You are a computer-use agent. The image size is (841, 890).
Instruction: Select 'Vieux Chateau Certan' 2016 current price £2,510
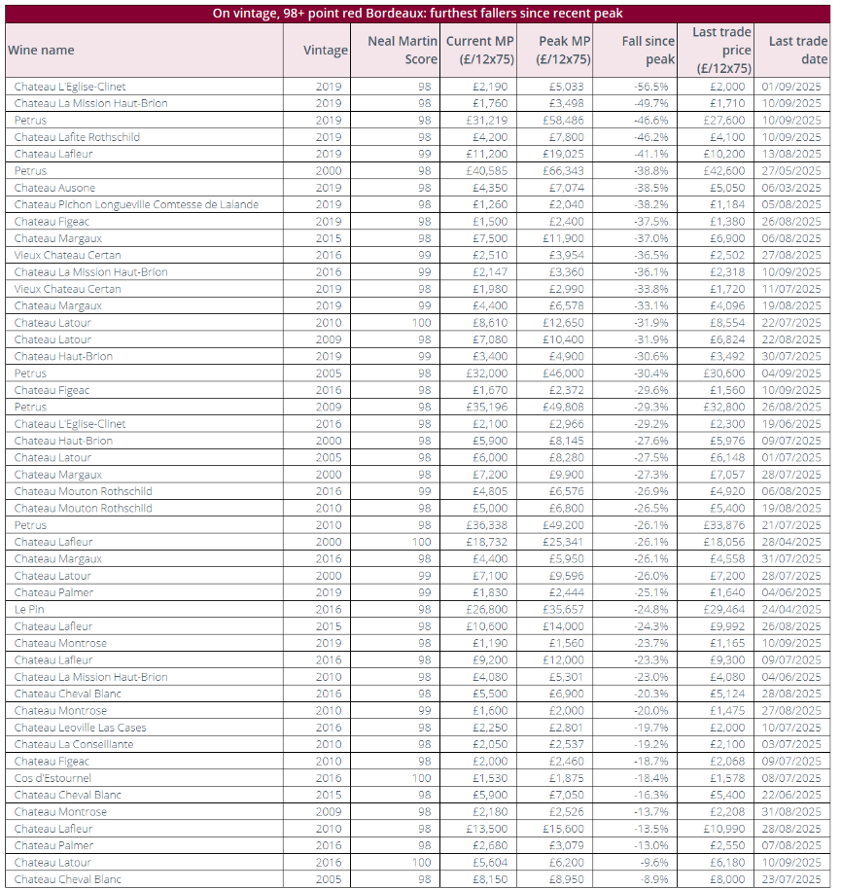pos(490,255)
